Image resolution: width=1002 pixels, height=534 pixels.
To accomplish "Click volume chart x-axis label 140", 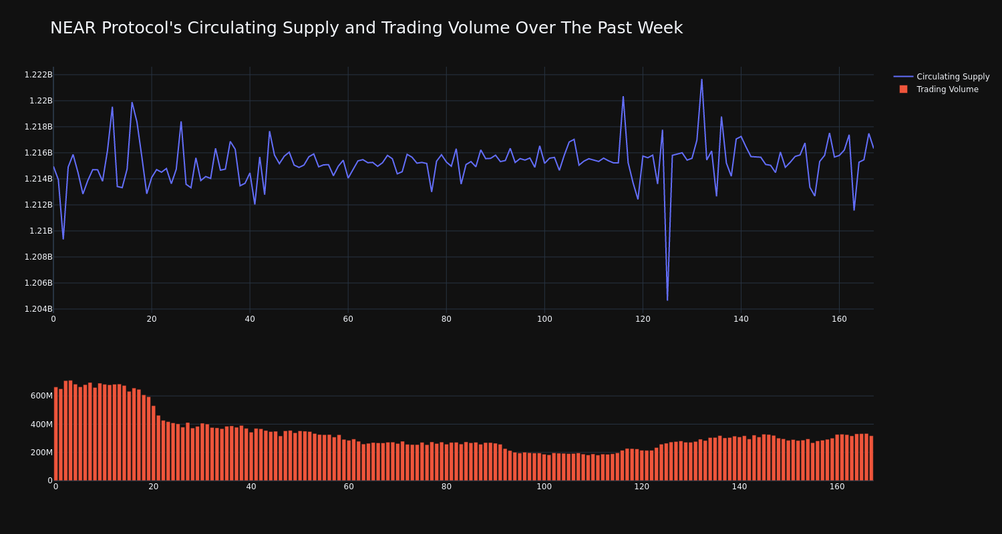I will pyautogui.click(x=739, y=487).
